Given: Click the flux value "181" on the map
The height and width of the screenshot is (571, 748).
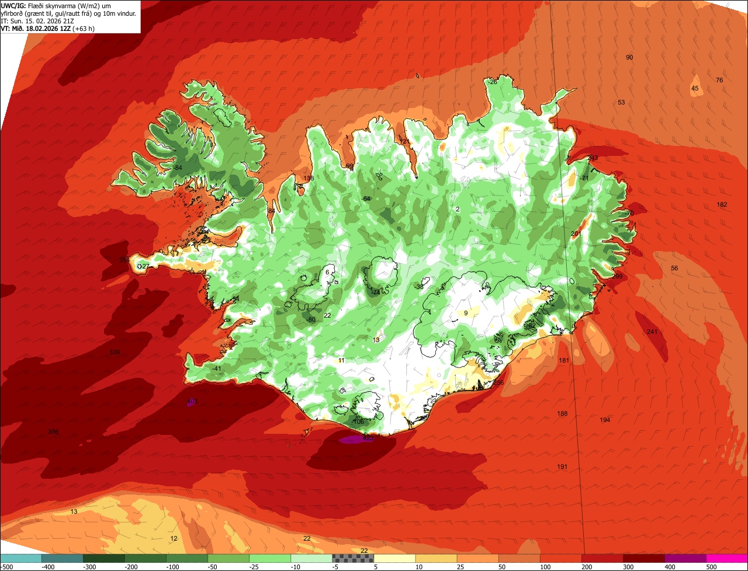Looking at the screenshot, I should [564, 360].
